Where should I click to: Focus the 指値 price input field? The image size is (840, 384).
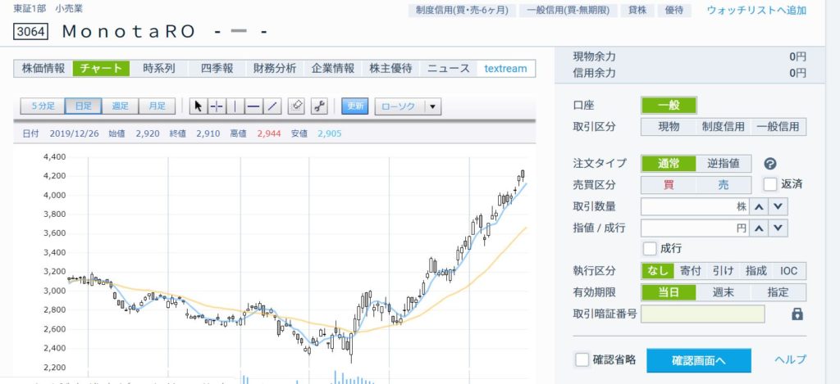pos(695,228)
